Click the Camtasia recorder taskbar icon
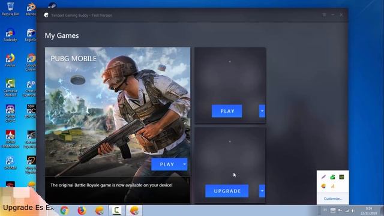Screen dimensions: 384x216 (x=117, y=211)
